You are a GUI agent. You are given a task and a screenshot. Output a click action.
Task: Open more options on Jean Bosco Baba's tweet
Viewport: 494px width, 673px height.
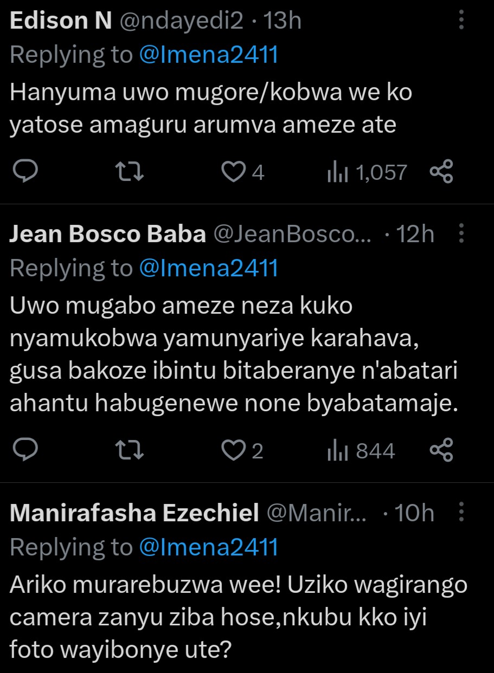(x=461, y=234)
